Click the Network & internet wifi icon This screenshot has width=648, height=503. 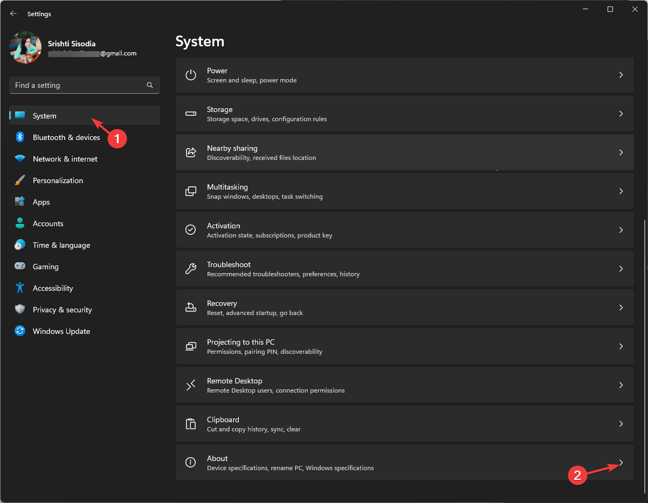coord(20,159)
